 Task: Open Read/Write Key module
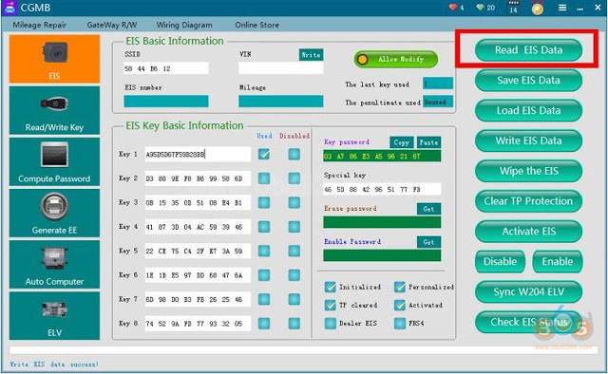(x=54, y=110)
